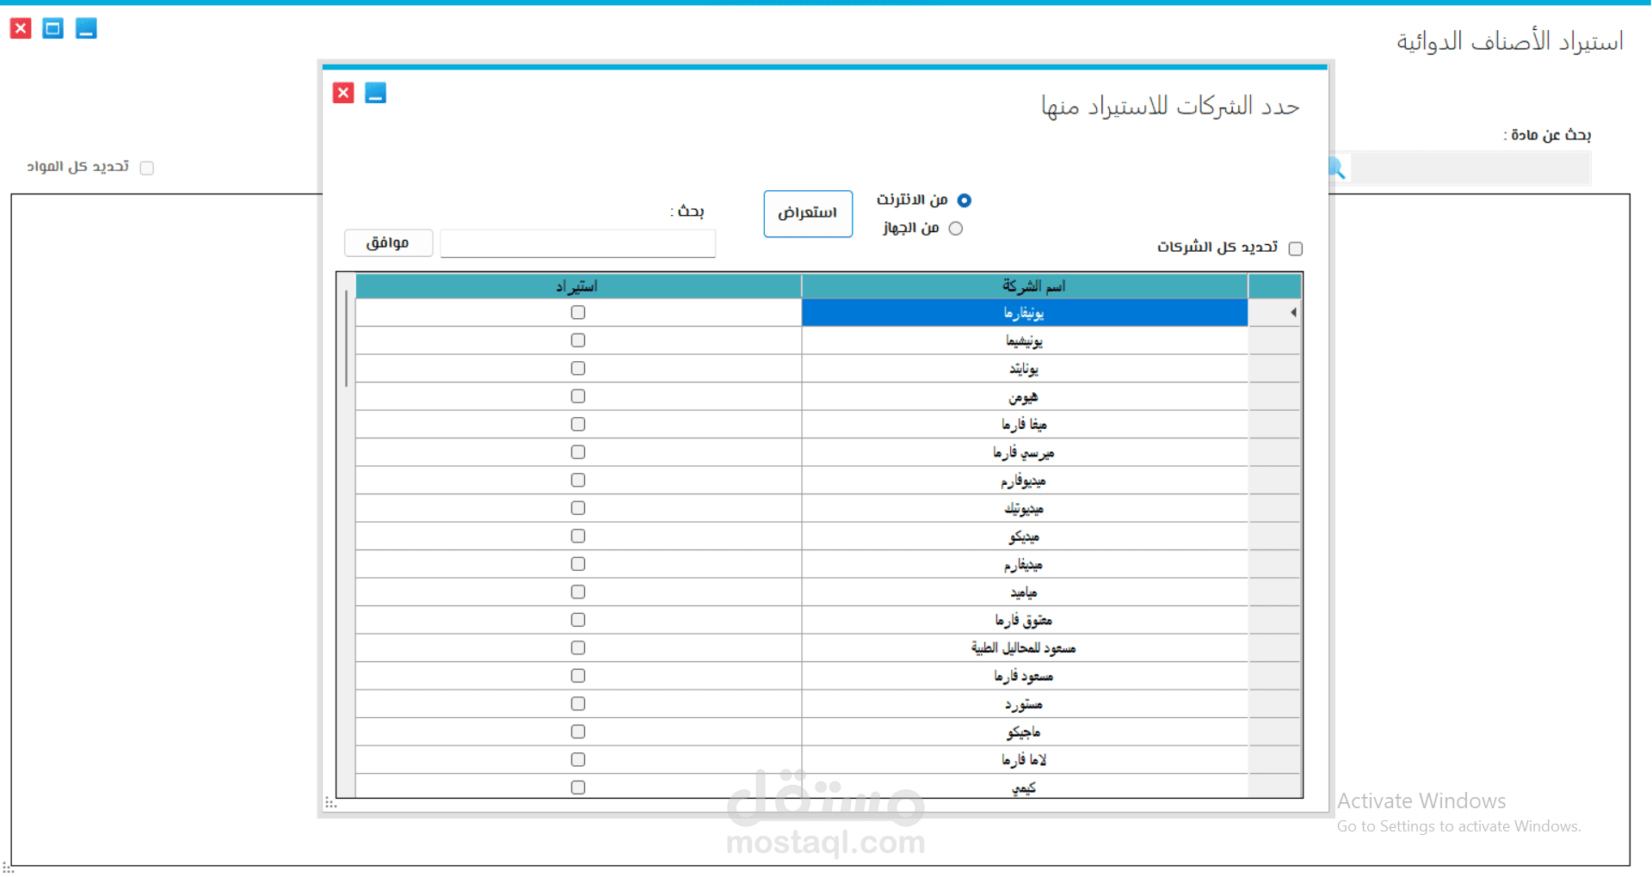This screenshot has height=877, width=1652.
Task: Check import box for ماجيكو row
Action: click(x=578, y=732)
